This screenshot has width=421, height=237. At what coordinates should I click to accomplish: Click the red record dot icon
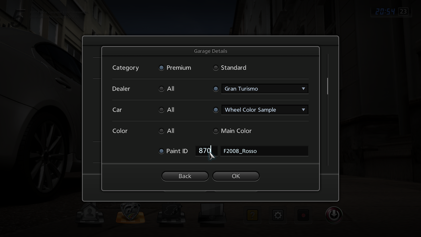303,215
